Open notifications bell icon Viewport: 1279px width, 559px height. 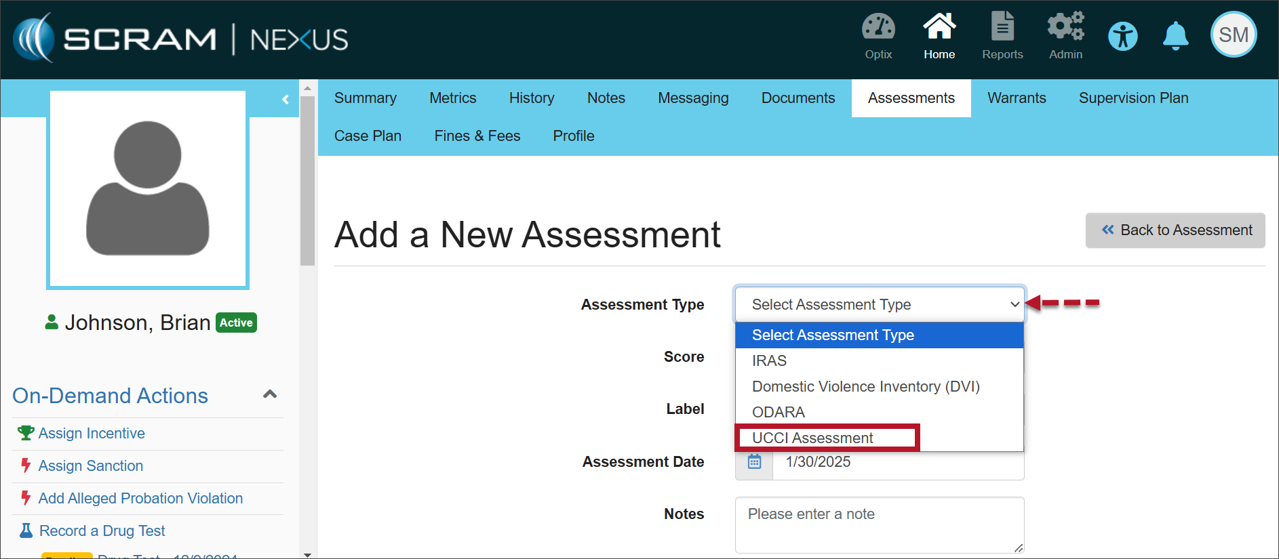(1175, 36)
